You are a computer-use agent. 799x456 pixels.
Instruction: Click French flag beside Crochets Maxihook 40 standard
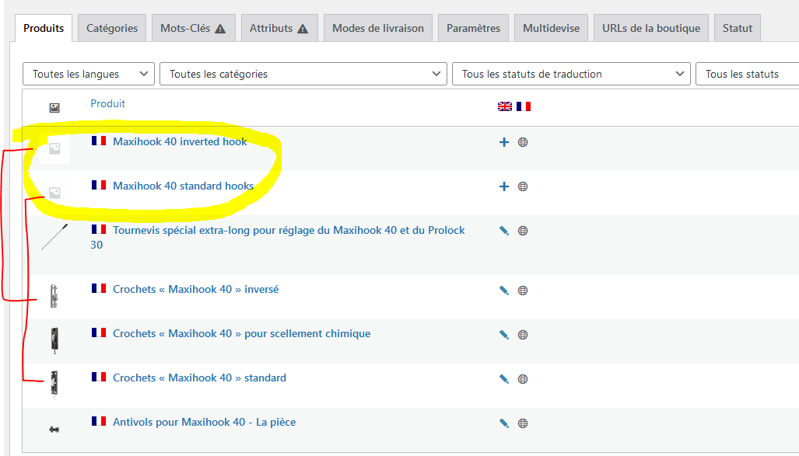(x=99, y=377)
